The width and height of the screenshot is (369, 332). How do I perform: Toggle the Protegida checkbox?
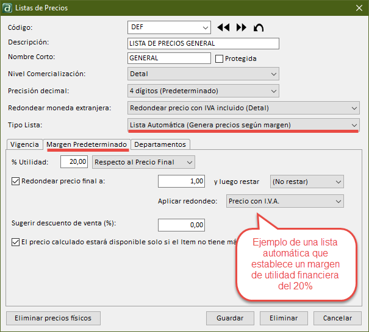coord(220,59)
